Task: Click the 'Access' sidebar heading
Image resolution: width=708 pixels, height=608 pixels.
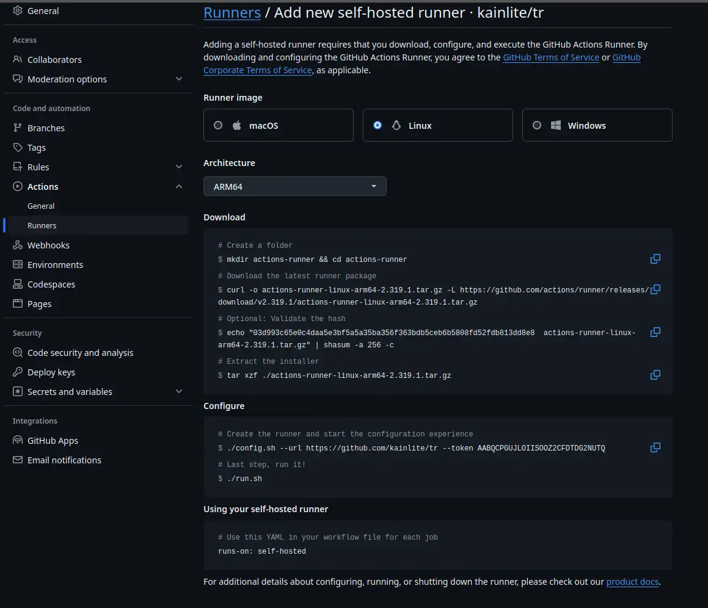Action: click(x=24, y=40)
